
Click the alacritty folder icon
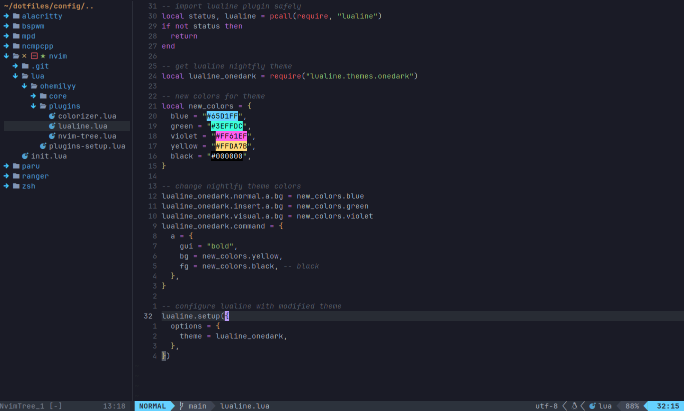pyautogui.click(x=16, y=16)
